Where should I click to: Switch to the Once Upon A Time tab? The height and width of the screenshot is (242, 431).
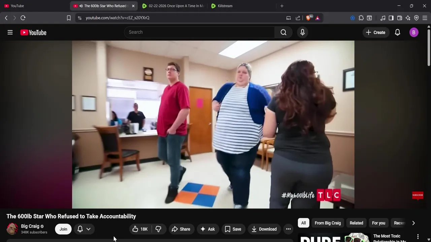173,6
